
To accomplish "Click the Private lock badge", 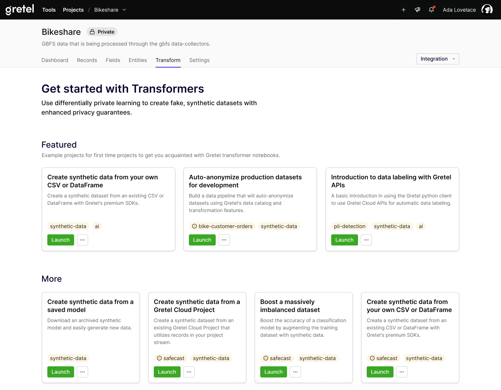I will (x=102, y=32).
